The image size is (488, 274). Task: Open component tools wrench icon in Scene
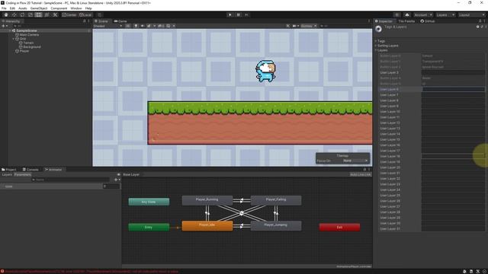click(288, 26)
